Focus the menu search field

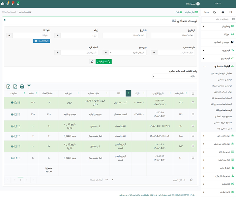coord(218,19)
